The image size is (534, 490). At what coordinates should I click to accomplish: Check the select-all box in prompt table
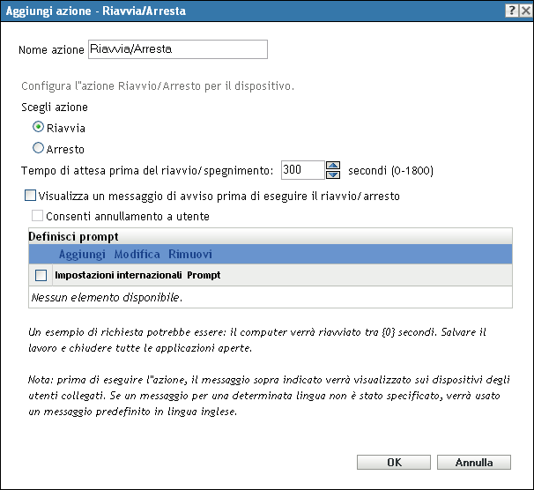[x=41, y=275]
